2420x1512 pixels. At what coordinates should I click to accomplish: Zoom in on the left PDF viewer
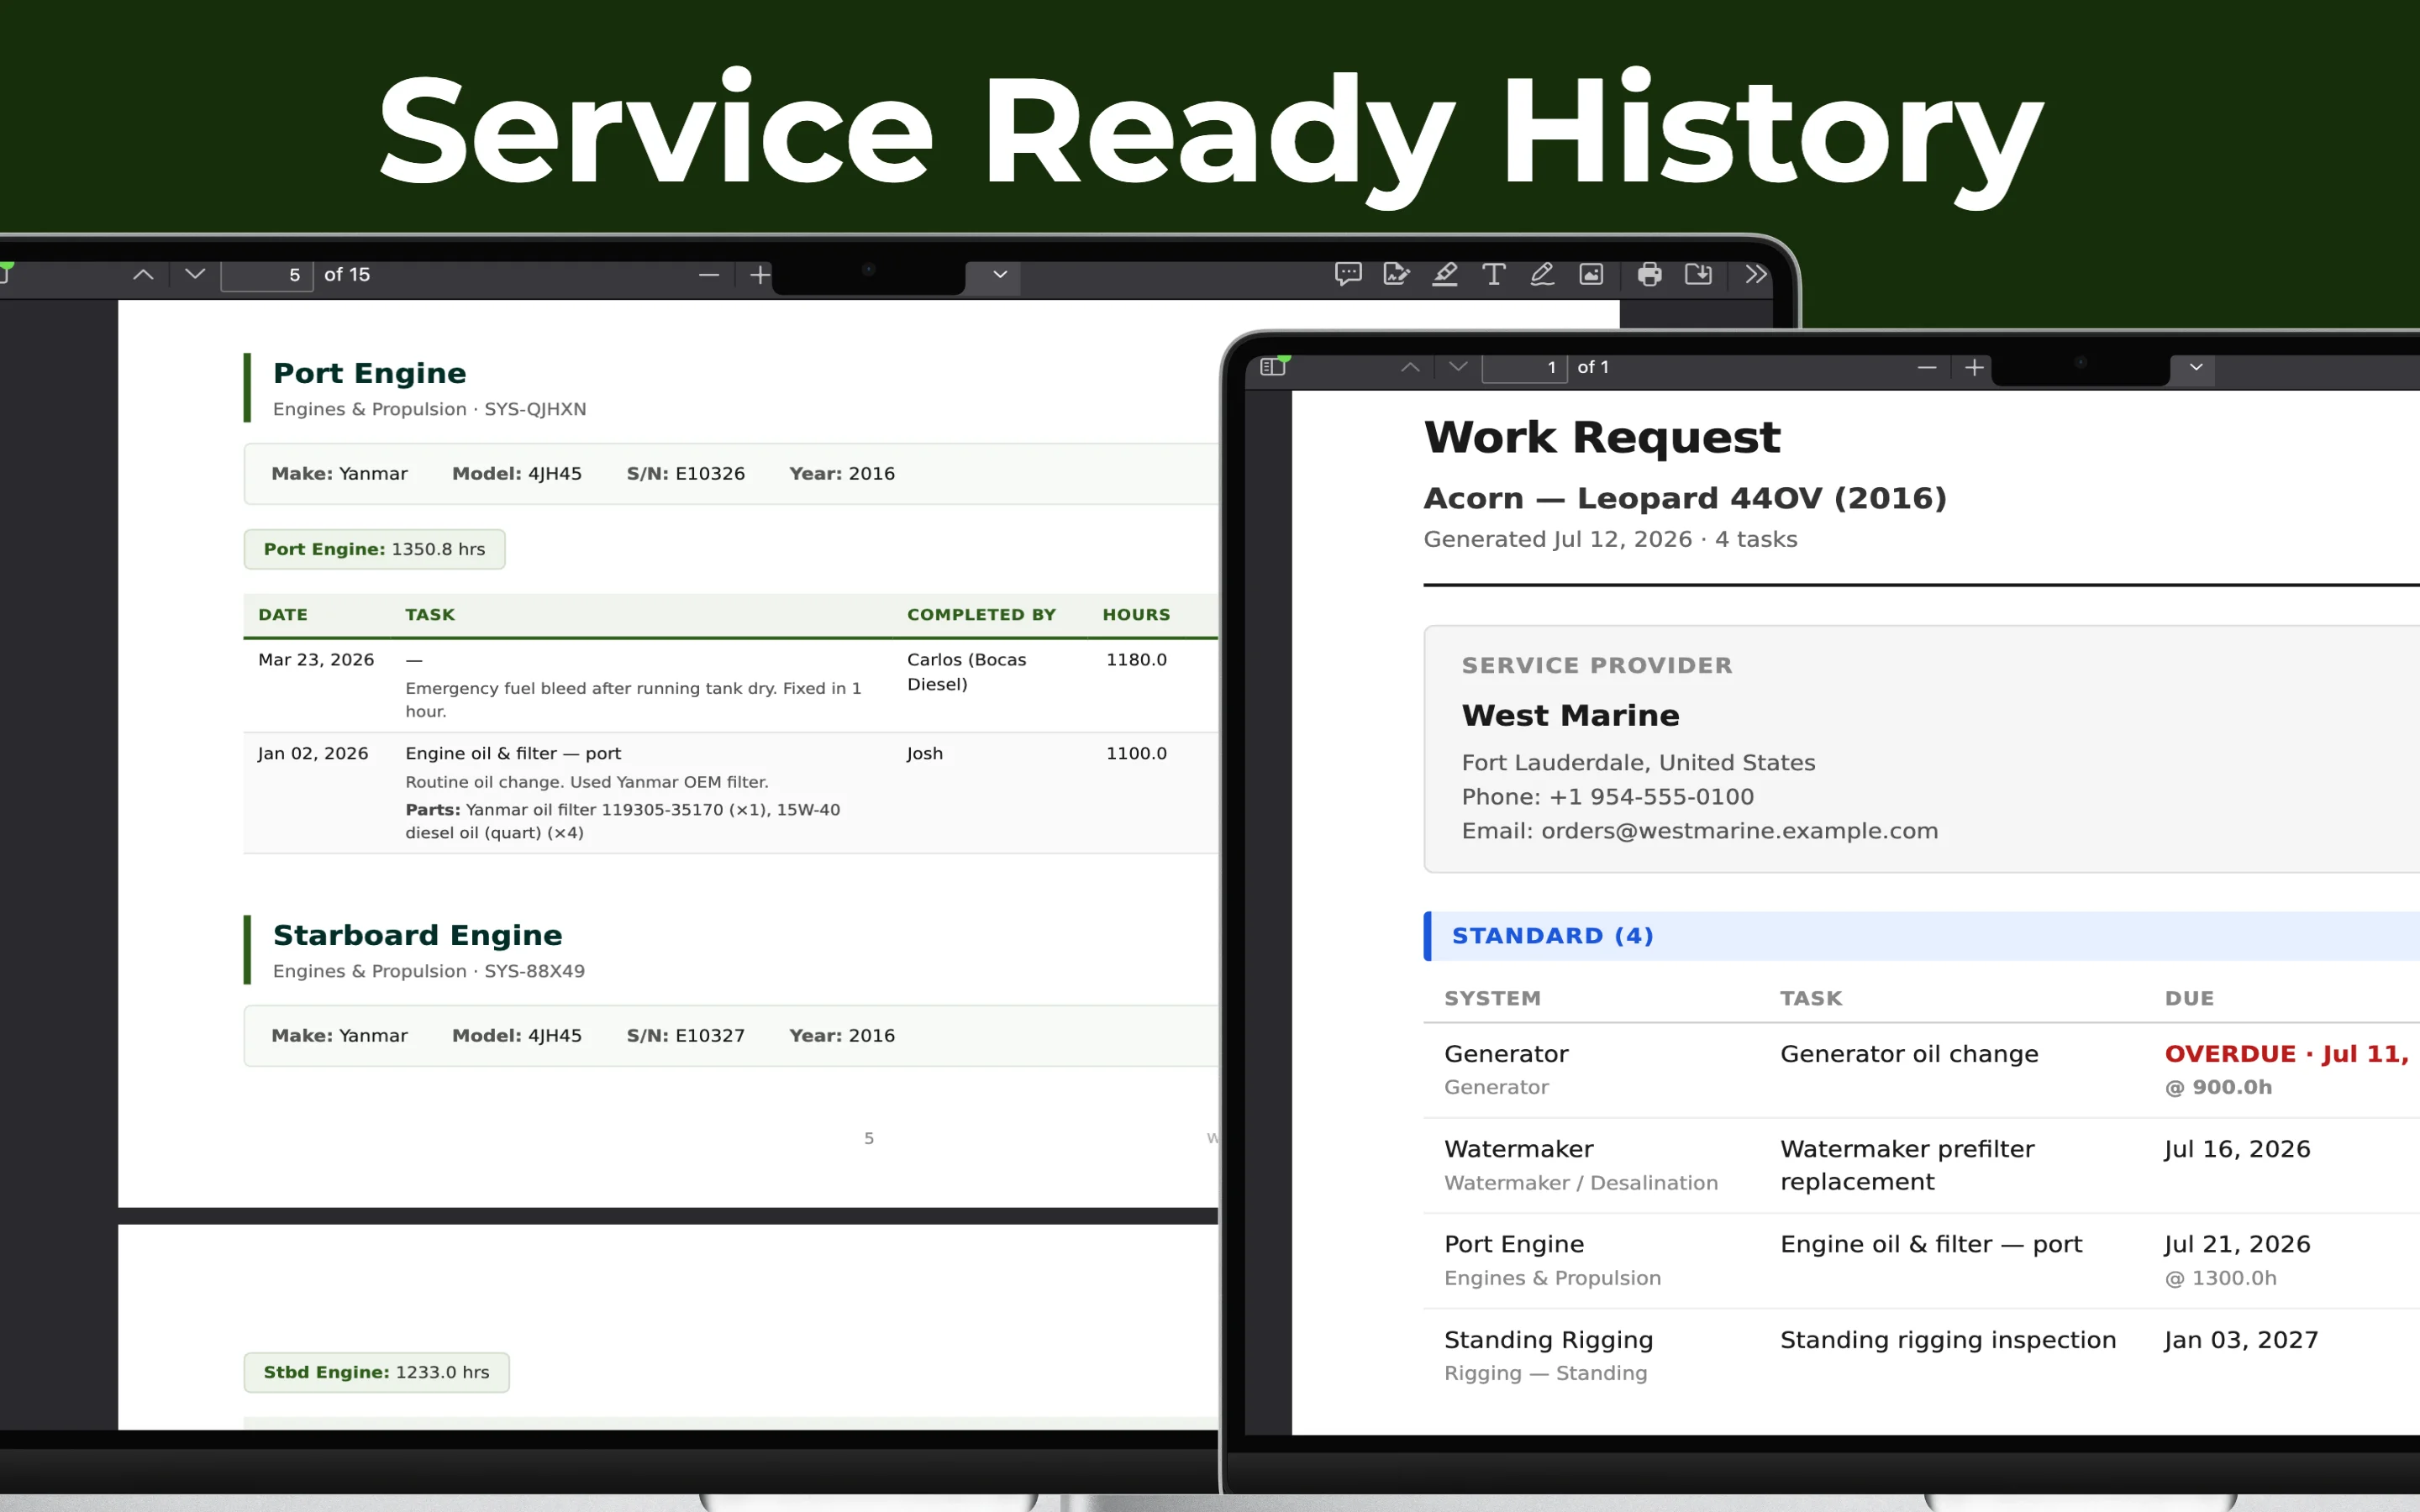760,274
